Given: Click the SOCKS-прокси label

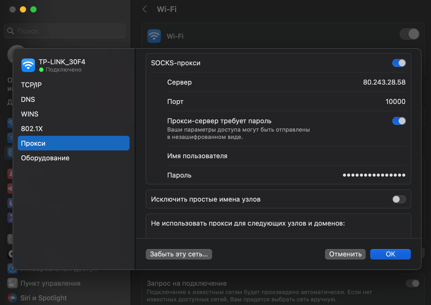Looking at the screenshot, I should click(176, 63).
